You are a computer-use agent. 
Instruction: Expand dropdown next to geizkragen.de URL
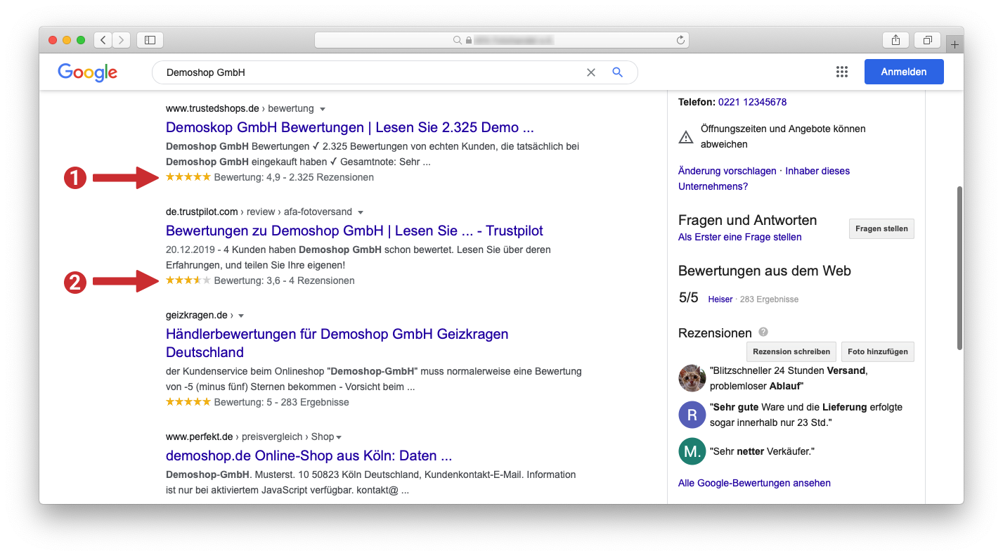tap(241, 316)
